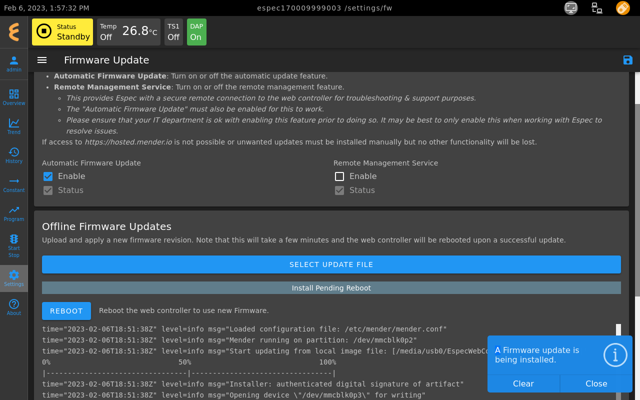
Task: Open the History page in the sidebar
Action: point(14,155)
